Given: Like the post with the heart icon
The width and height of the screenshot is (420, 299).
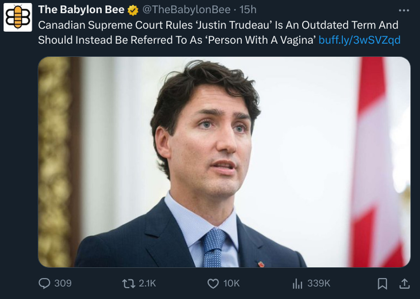Looking at the screenshot, I should [213, 283].
